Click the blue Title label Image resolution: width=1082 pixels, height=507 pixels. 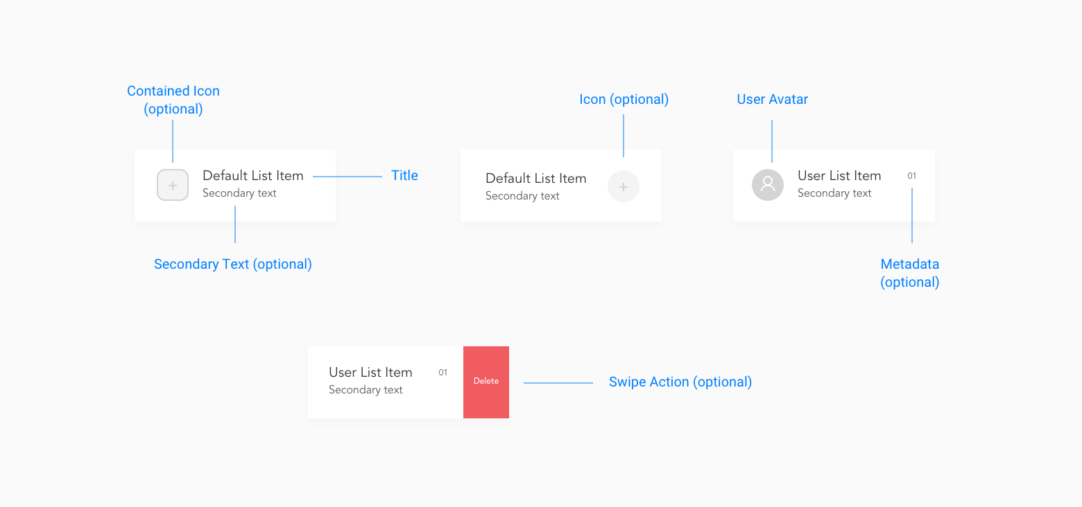point(405,175)
